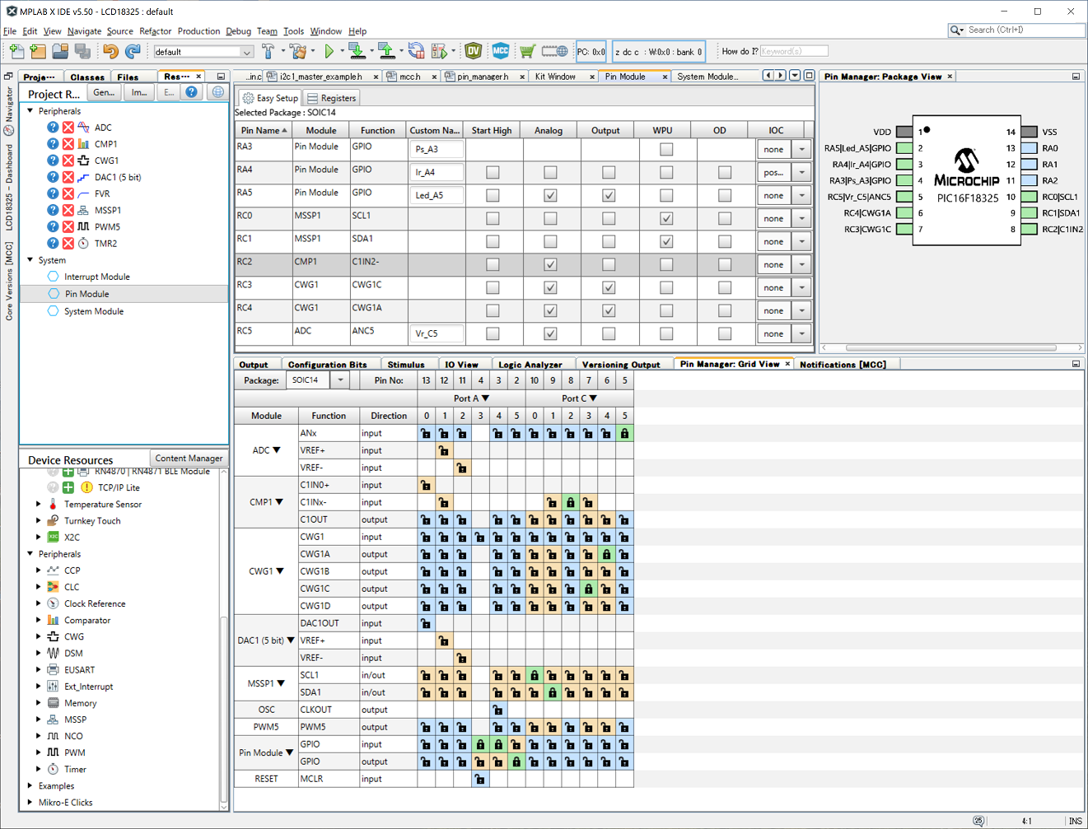
Task: Launch MPLAB Code Configurator MCC icon
Action: point(501,51)
